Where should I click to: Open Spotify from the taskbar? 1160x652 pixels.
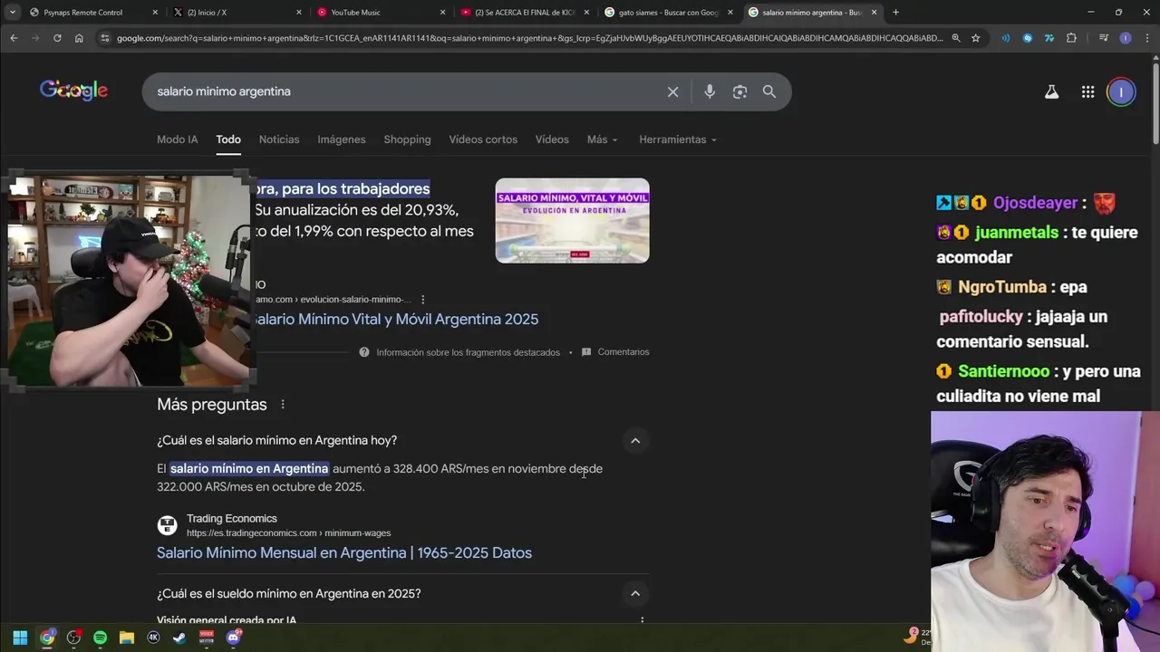coord(100,638)
